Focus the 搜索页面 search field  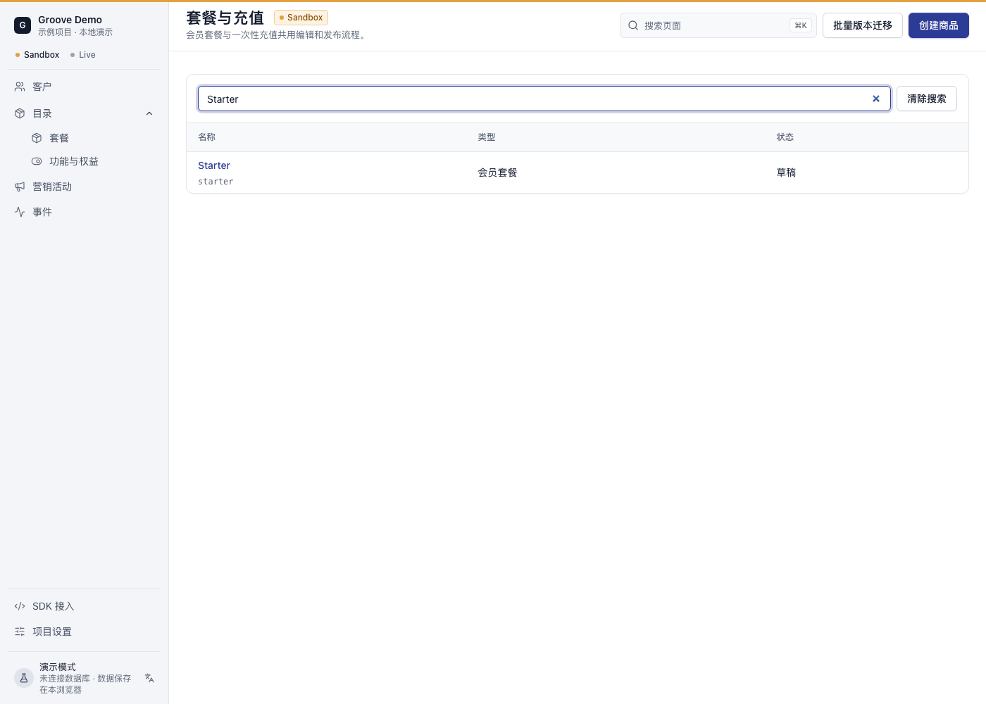pos(718,25)
